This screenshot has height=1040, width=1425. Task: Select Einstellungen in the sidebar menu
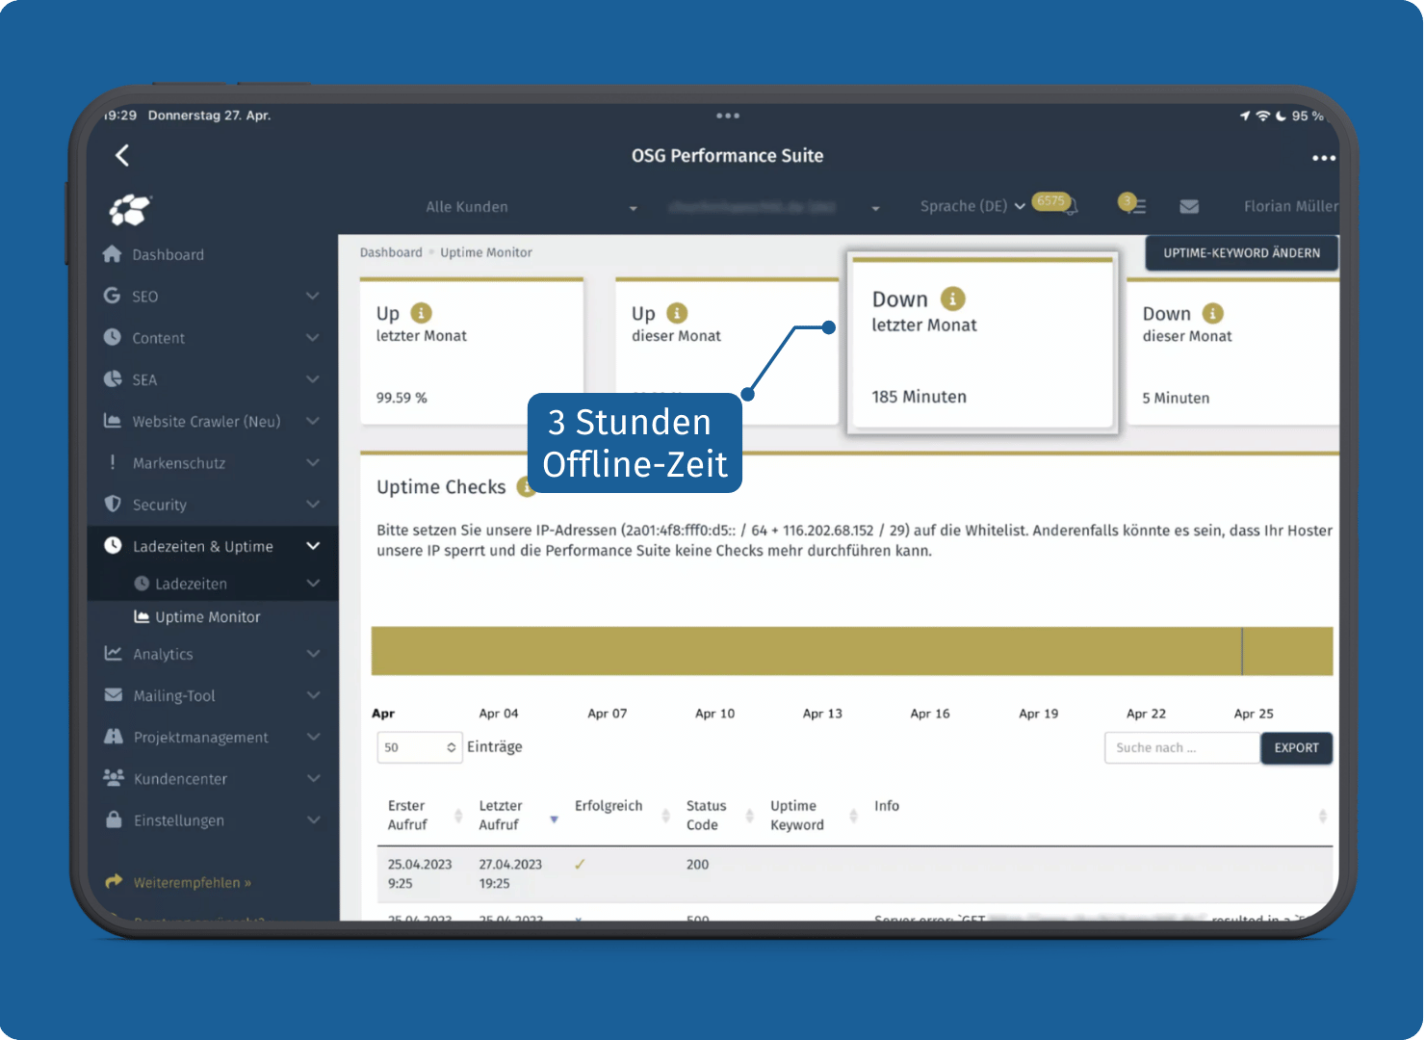point(177,819)
